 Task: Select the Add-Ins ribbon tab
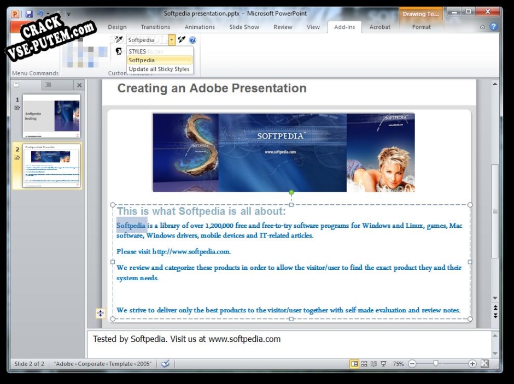point(344,27)
